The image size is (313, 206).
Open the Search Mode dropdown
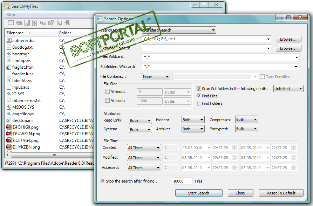coord(179,30)
